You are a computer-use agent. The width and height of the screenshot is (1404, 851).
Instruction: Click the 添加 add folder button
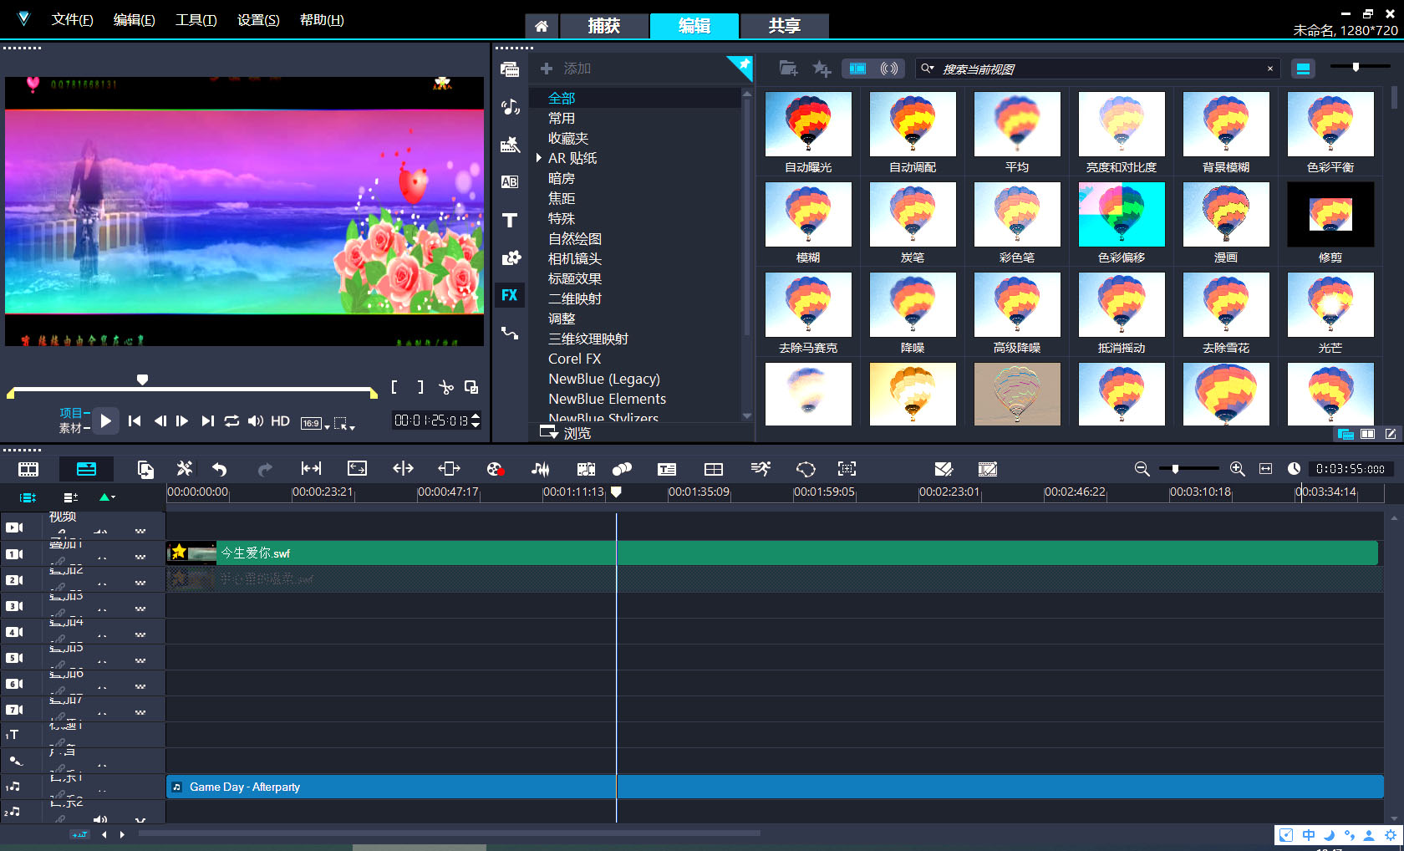coord(566,69)
